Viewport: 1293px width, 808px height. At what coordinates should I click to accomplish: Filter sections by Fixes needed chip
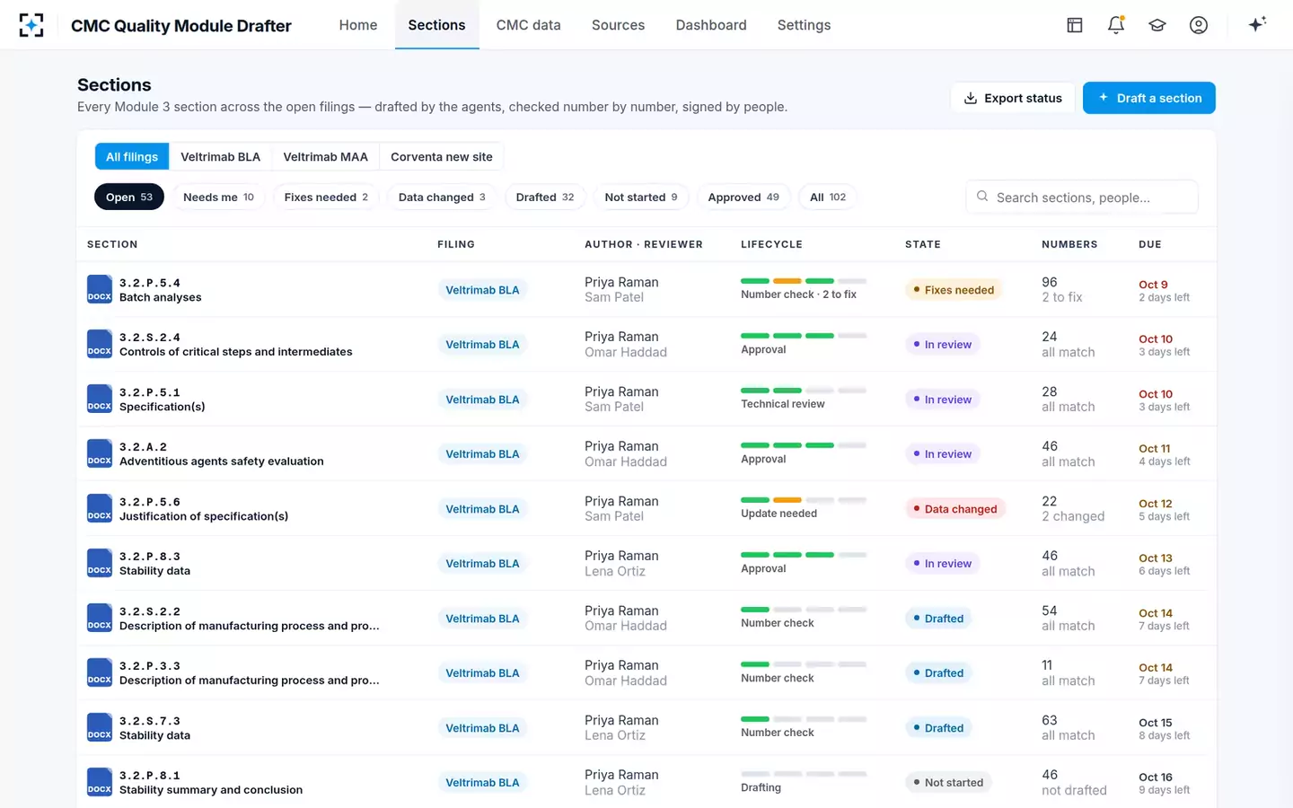tap(326, 198)
